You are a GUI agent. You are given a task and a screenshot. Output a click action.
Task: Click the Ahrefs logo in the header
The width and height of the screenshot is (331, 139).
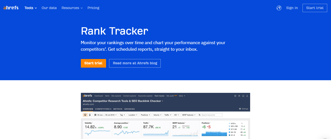(x=11, y=8)
